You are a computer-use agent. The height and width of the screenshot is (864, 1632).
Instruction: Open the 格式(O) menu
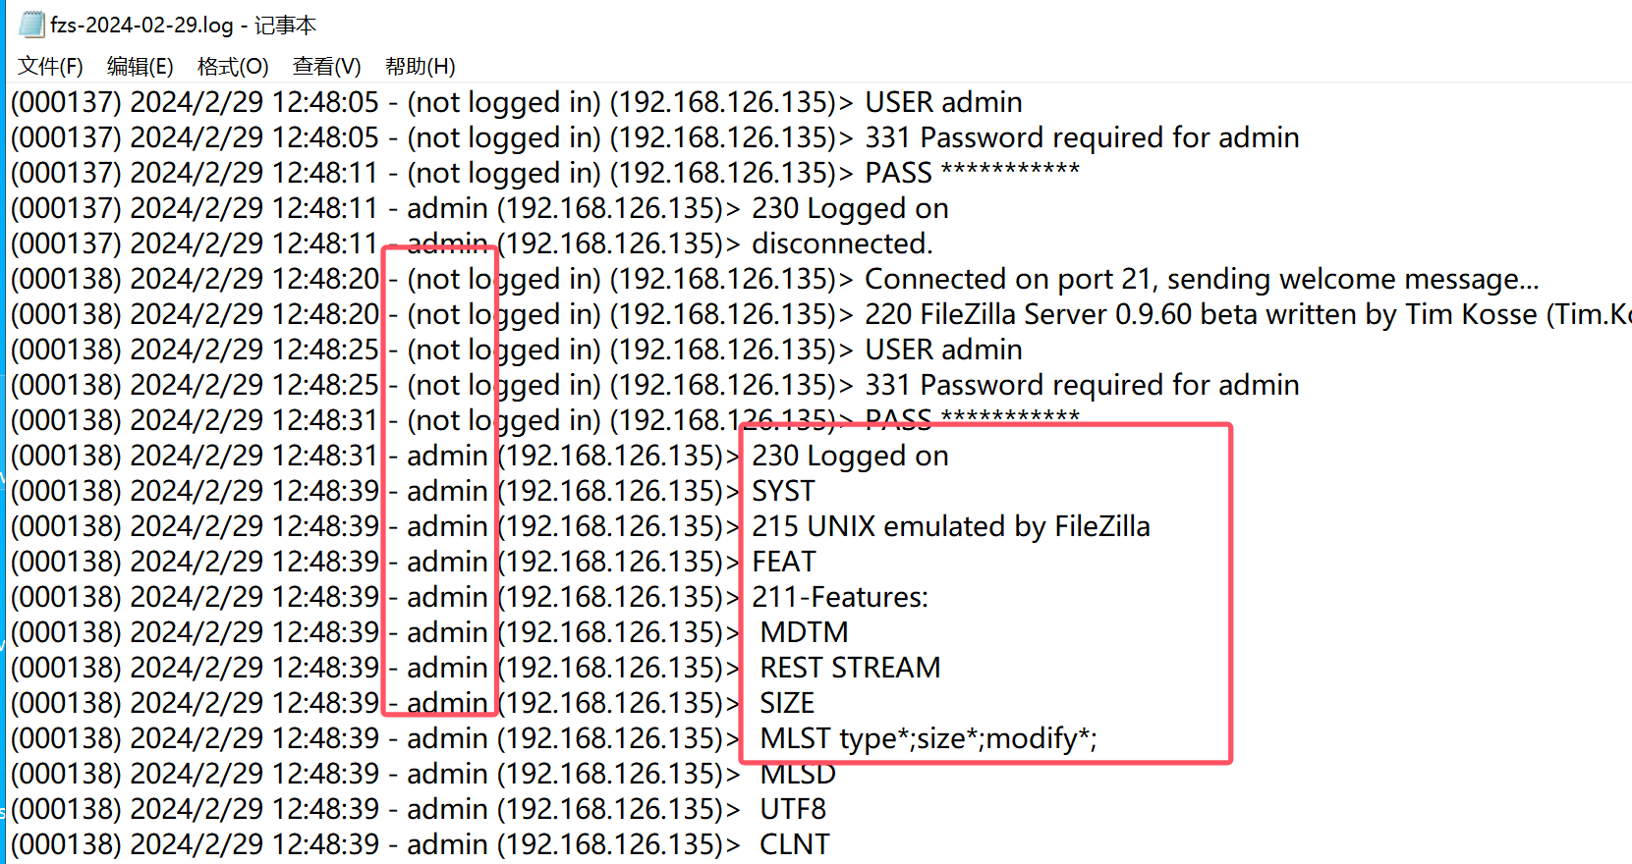click(x=233, y=67)
